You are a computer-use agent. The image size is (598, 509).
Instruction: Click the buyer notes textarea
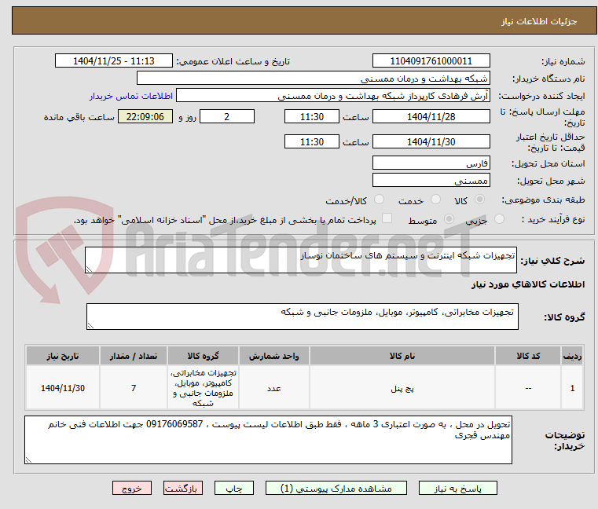[x=268, y=440]
